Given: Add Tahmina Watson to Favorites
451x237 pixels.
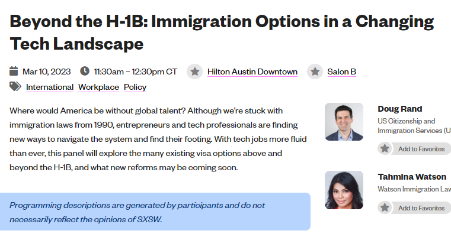Looking at the screenshot, I should [414, 207].
